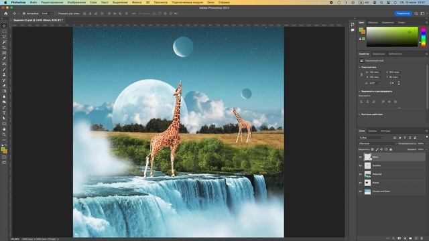Open the Файл menu
Screen dimensions: 429x241
coord(34,2)
